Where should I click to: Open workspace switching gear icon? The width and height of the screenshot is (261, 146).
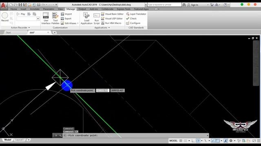pos(231,141)
